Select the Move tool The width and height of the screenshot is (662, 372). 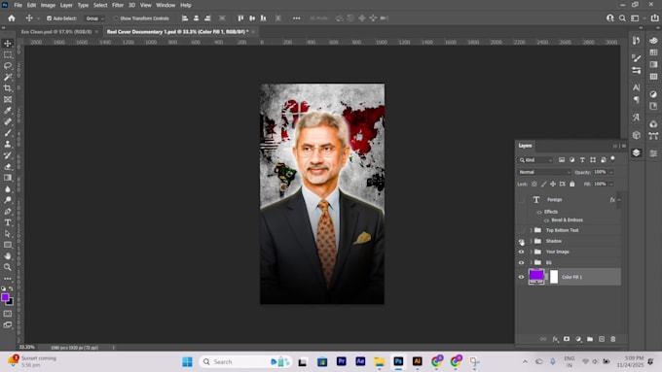(x=8, y=44)
